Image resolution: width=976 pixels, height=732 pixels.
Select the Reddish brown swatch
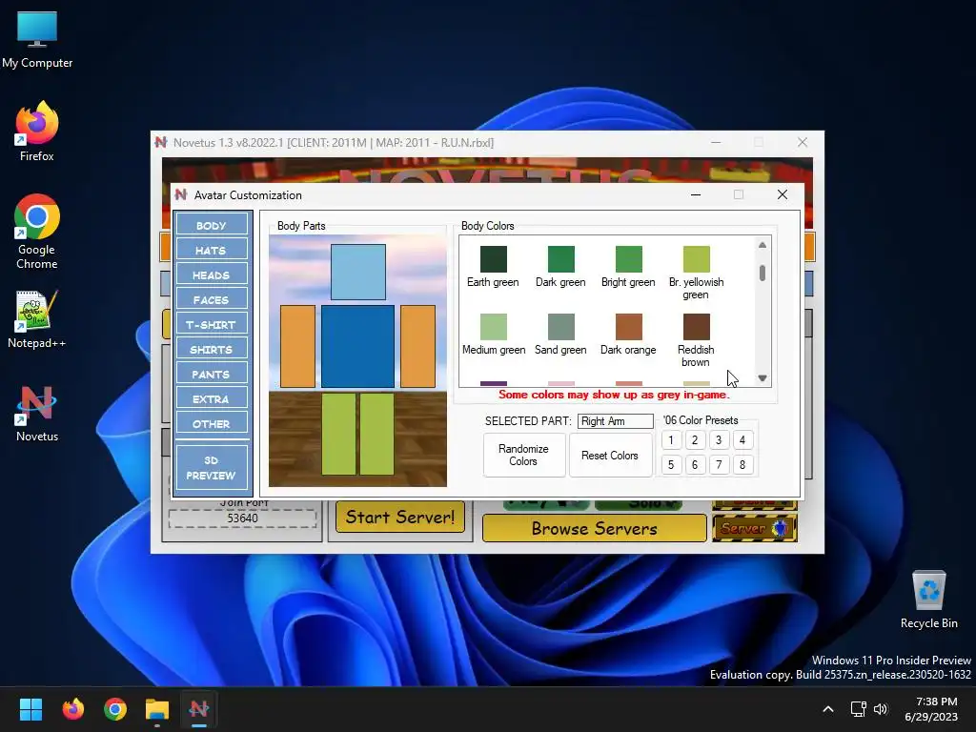[697, 327]
